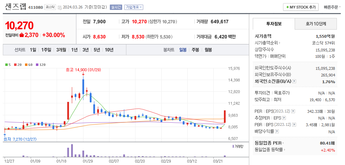Click the 80.41배 same-industry PER value

(x=327, y=143)
